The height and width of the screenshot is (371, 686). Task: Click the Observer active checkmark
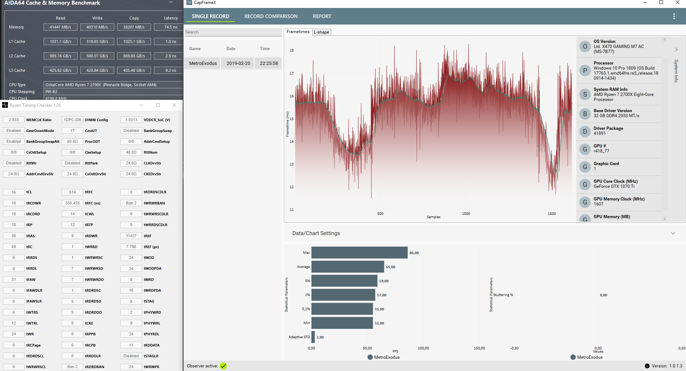click(223, 366)
